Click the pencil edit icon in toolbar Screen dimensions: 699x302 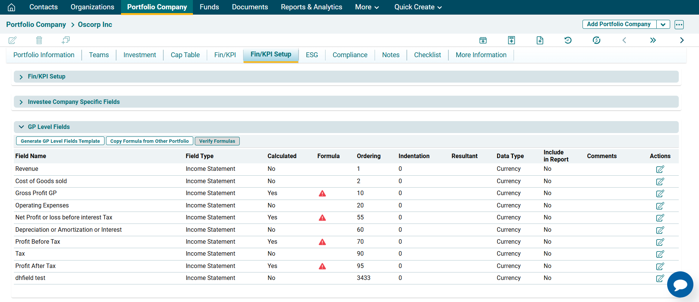click(12, 40)
